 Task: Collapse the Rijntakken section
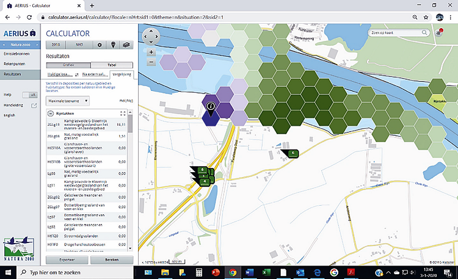[x=51, y=114]
